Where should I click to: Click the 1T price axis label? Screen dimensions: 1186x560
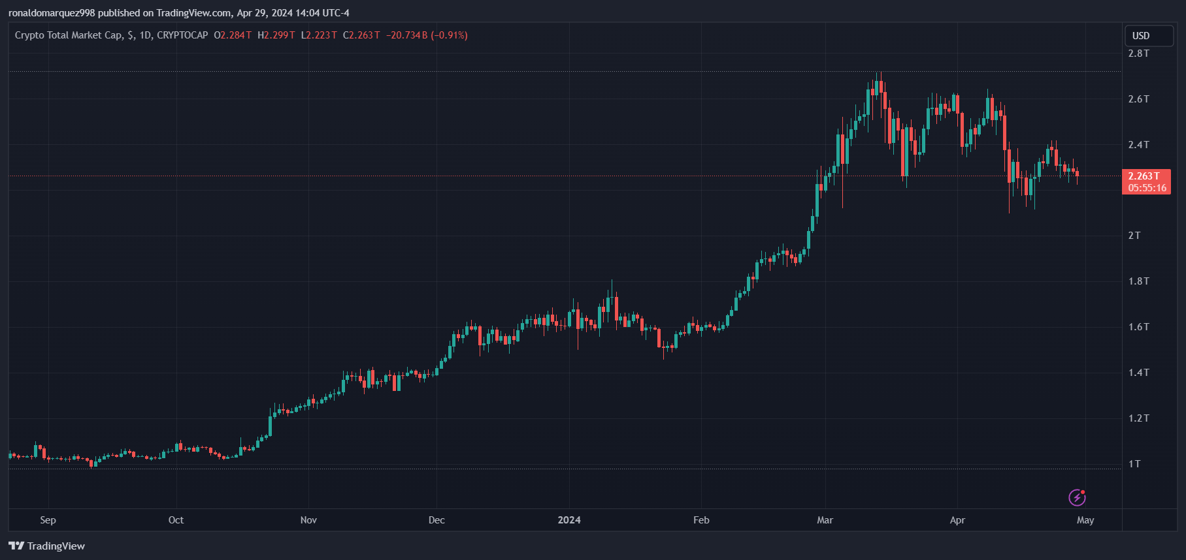(1134, 464)
